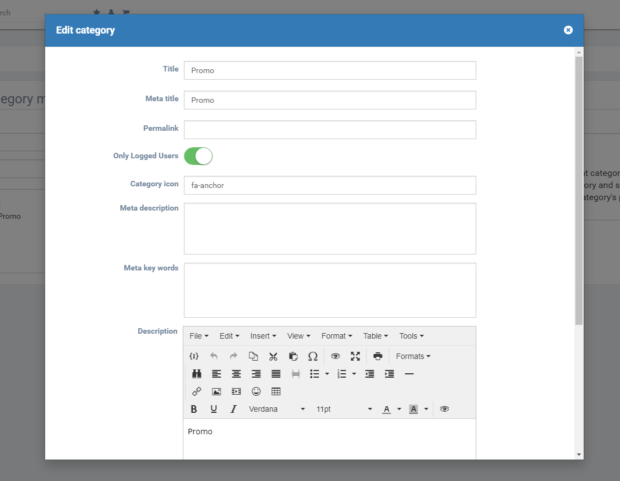The height and width of the screenshot is (481, 620).
Task: Center align the text
Action: pos(236,374)
